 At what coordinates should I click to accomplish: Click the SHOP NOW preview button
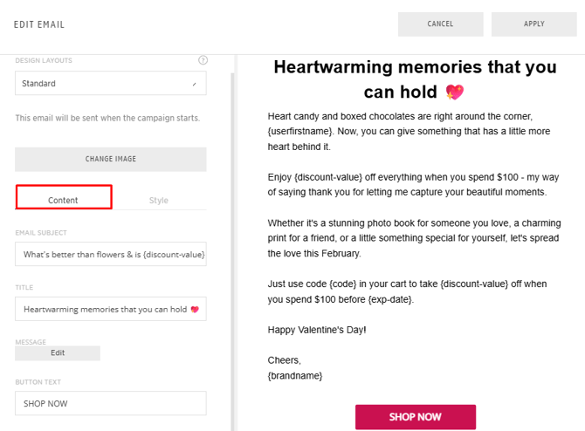pos(415,417)
